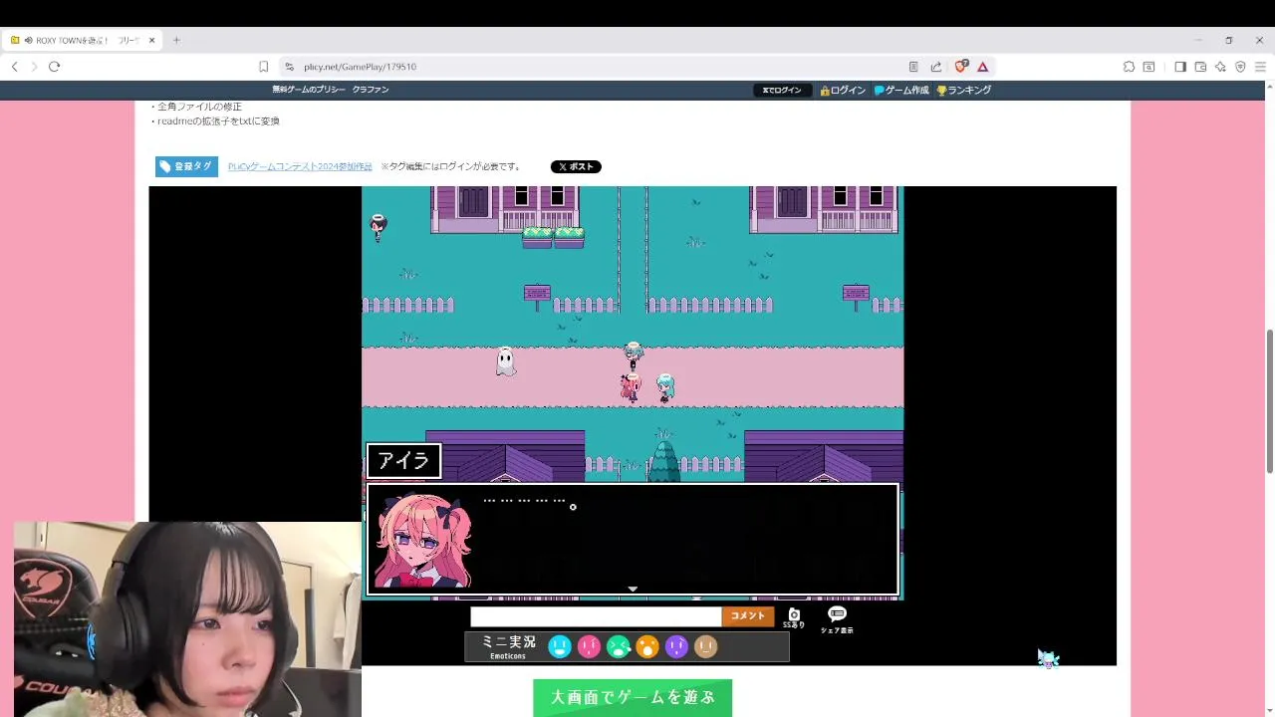Image resolution: width=1275 pixels, height=717 pixels.
Task: Toggle the browser sidebar panel
Action: pyautogui.click(x=1180, y=67)
